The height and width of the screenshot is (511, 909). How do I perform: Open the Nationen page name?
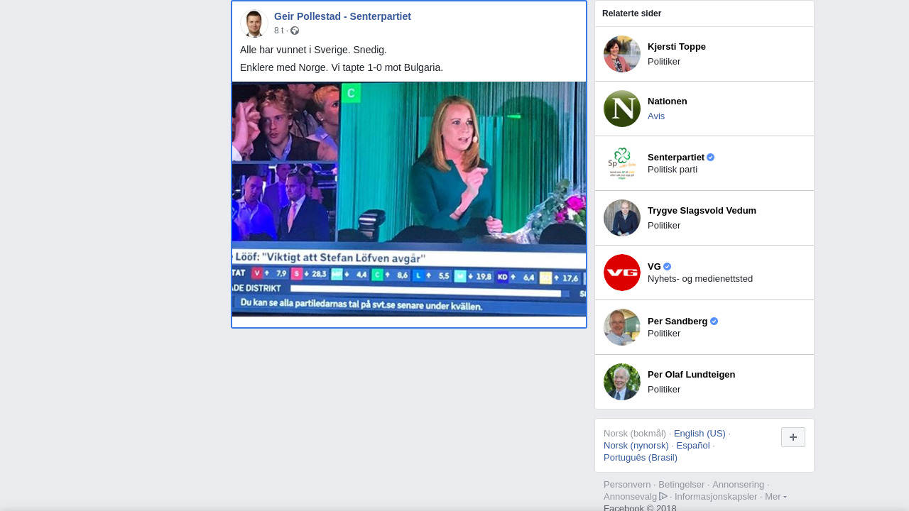click(x=668, y=101)
